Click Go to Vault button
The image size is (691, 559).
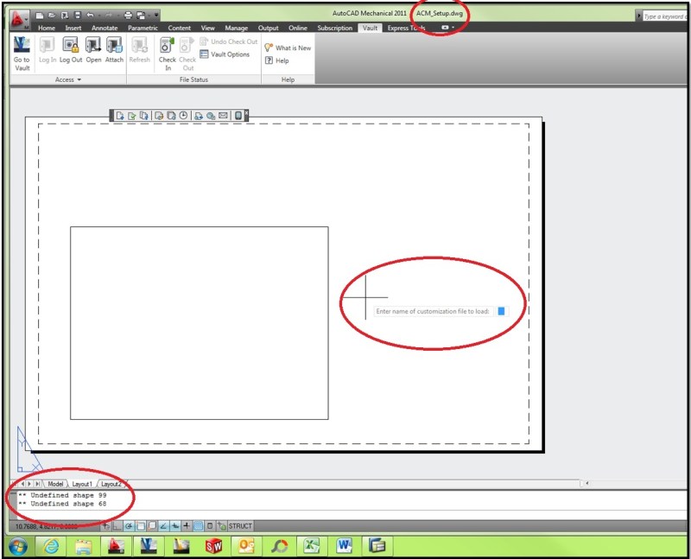pos(22,54)
